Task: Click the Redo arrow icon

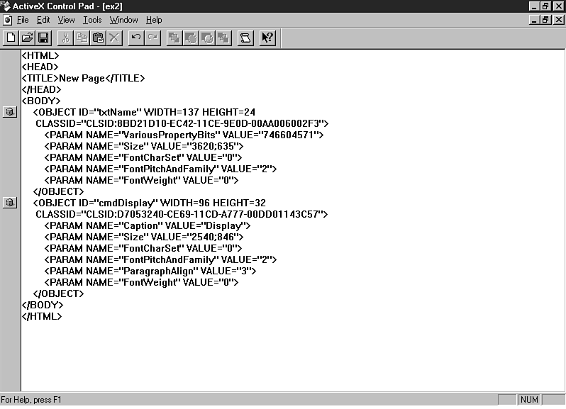Action: pyautogui.click(x=152, y=38)
